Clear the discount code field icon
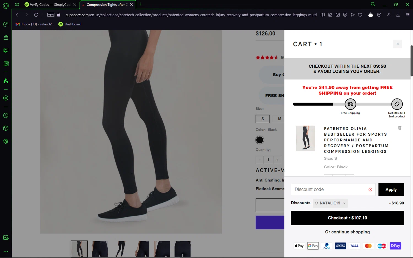 click(370, 190)
